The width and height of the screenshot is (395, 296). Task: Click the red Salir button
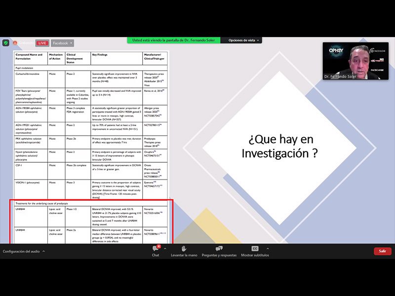382,251
